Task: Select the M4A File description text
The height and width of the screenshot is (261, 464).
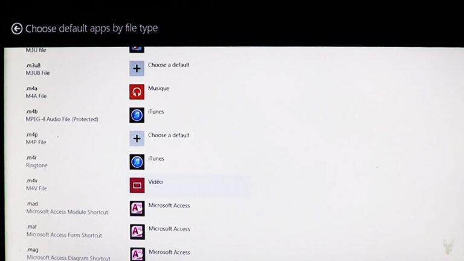Action: (36, 96)
